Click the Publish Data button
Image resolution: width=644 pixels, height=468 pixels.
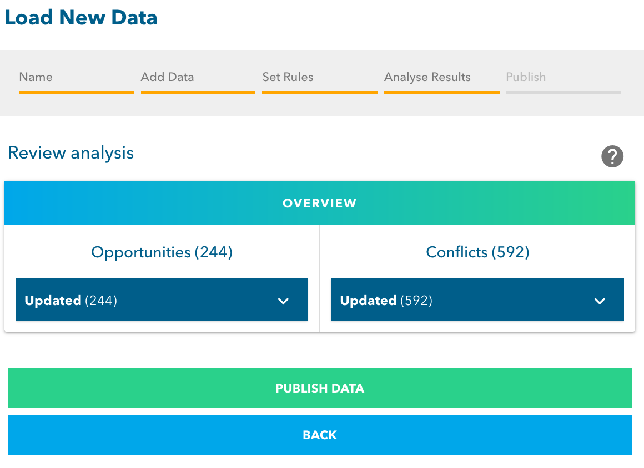(320, 388)
